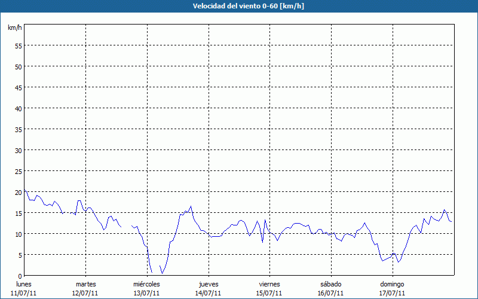Click the 15/07/11 date label
Screen dimensions: 478x299
click(x=269, y=293)
